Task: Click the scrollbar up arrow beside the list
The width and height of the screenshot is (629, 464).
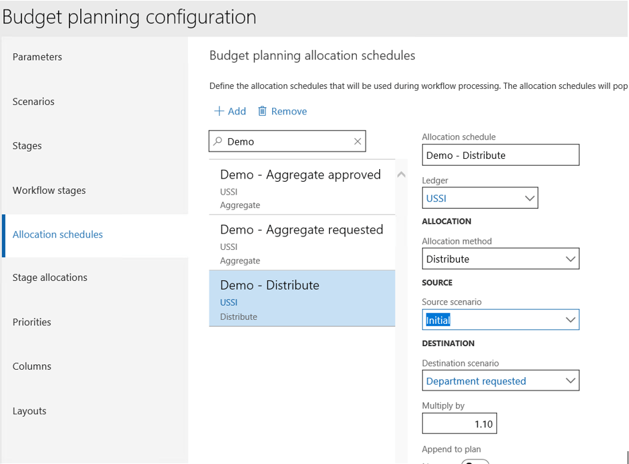Action: tap(402, 174)
